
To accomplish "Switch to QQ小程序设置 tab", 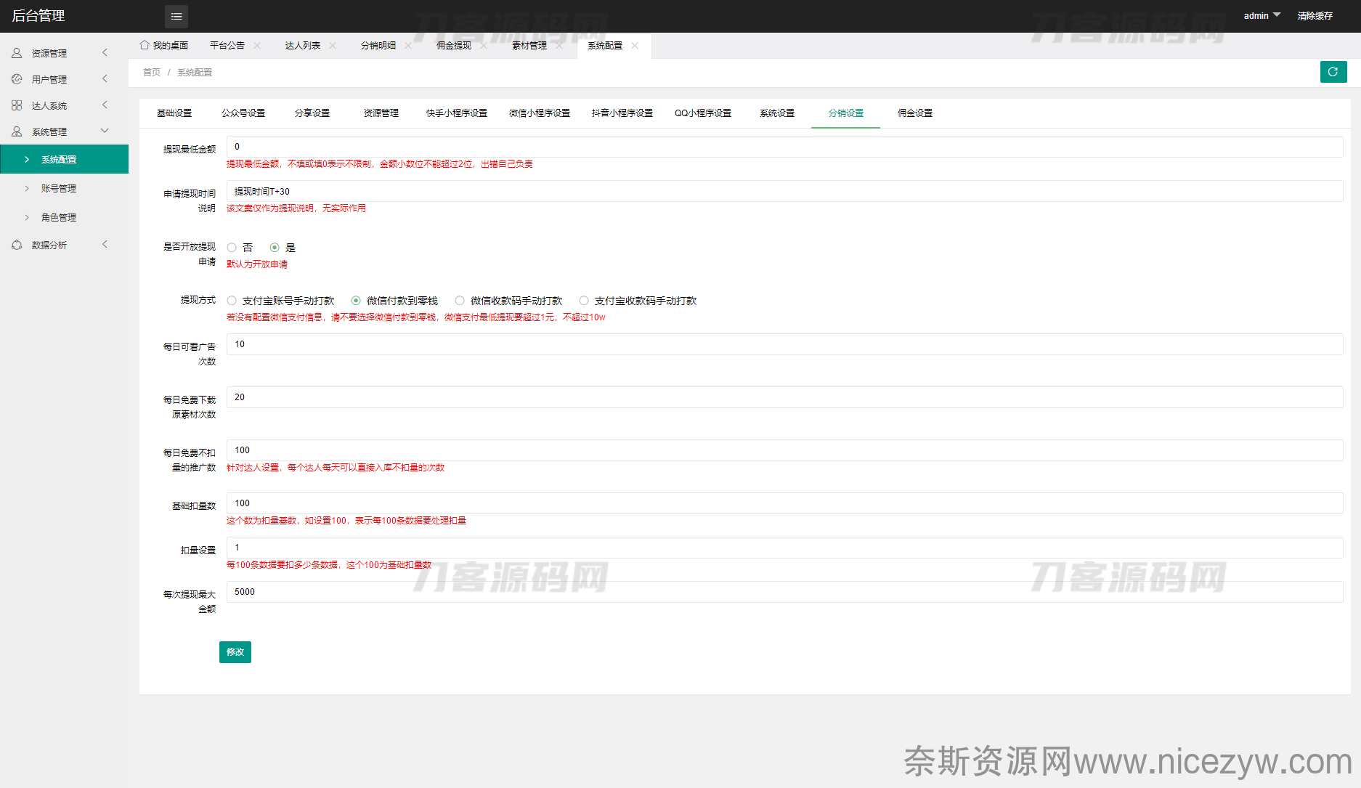I will (703, 113).
